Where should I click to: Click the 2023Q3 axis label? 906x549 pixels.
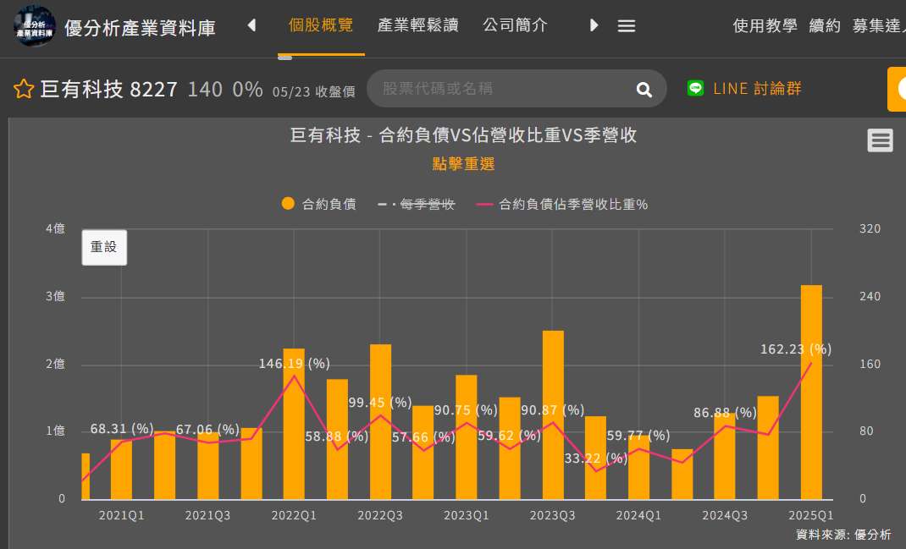click(552, 515)
